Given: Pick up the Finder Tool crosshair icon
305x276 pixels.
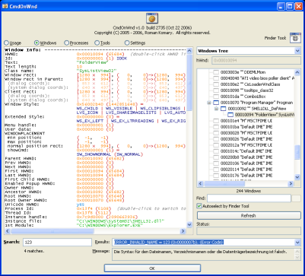Looking at the screenshot, I should tap(295, 38).
